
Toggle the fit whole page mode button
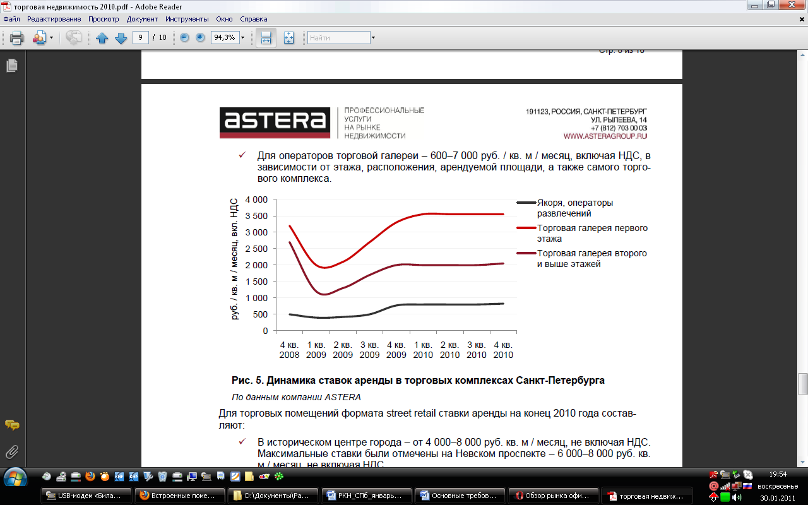pos(288,38)
